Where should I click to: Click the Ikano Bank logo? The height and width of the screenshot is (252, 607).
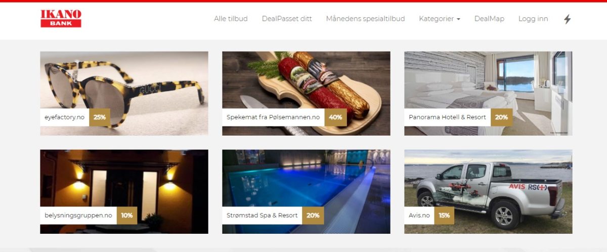tap(61, 19)
